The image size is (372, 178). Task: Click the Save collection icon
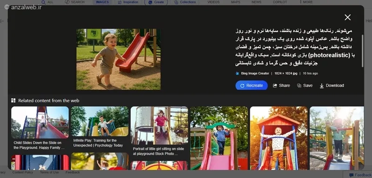coord(299,86)
